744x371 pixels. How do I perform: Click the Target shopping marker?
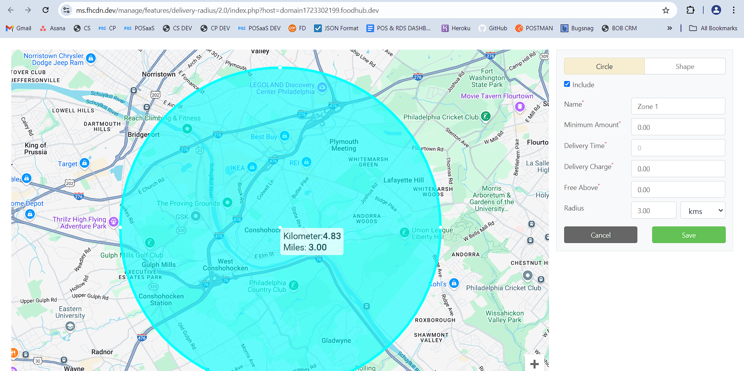click(x=85, y=163)
